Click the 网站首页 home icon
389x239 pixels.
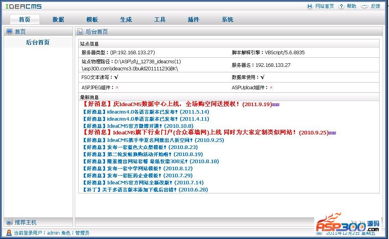[x=310, y=6]
